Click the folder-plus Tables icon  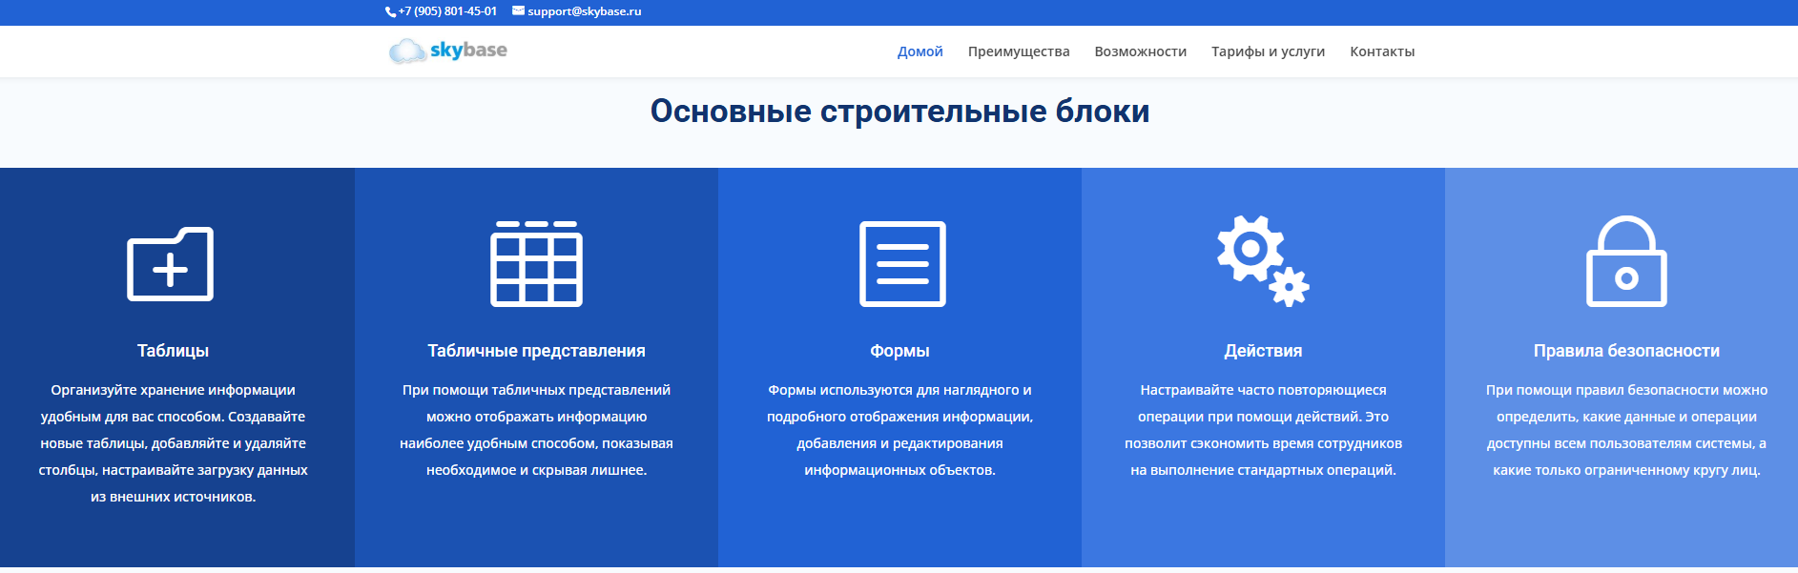tap(171, 264)
